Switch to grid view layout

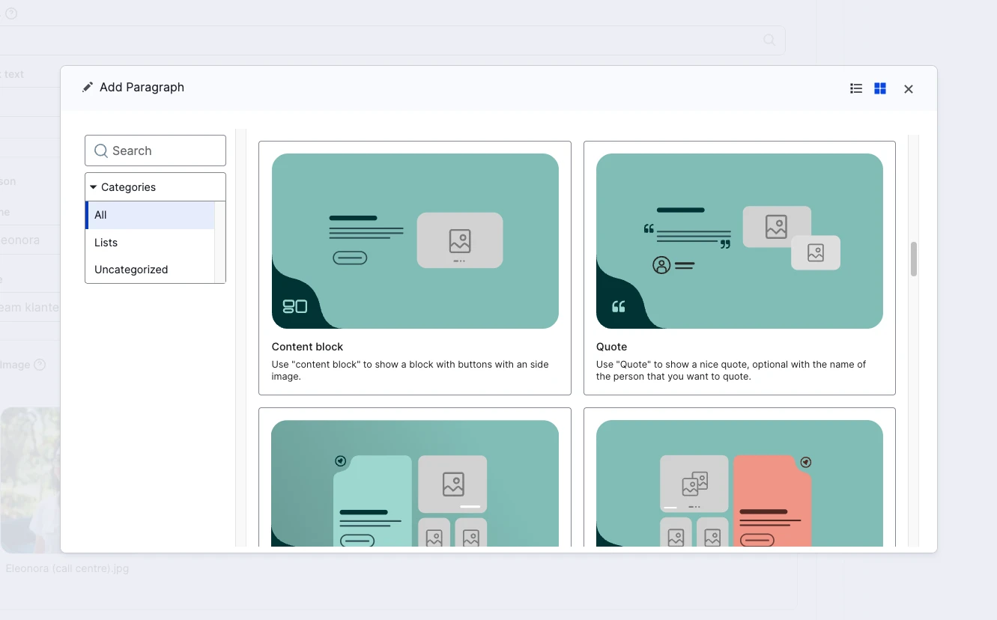880,88
